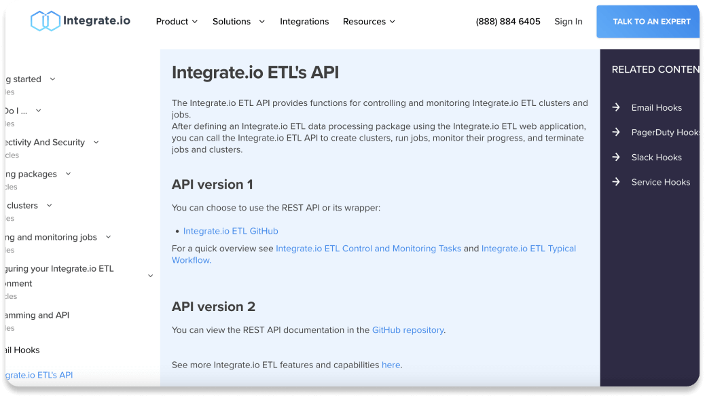This screenshot has height=398, width=705.
Task: Expand the Connectivity And Security sidebar section
Action: 96,143
